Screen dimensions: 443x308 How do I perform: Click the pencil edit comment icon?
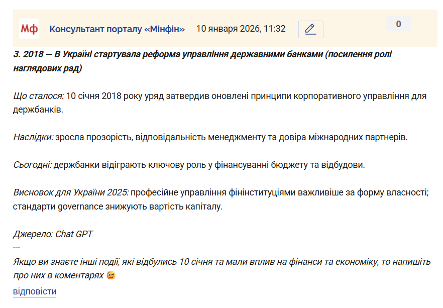pos(310,29)
